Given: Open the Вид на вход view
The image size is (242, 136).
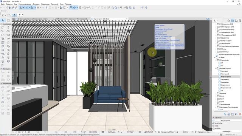Looking at the screenshot, I should click(225, 79).
